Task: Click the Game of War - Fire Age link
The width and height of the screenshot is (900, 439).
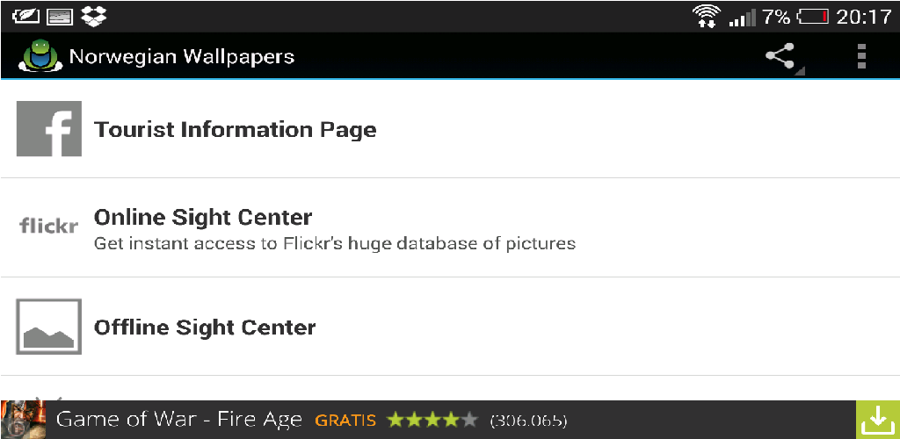Action: 179,420
